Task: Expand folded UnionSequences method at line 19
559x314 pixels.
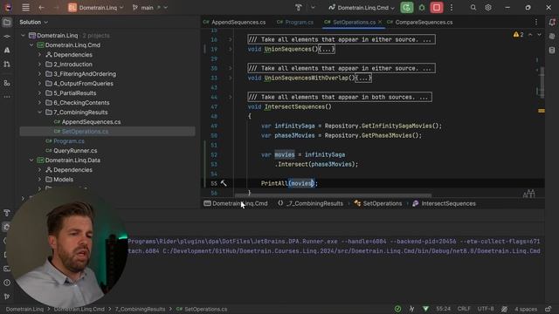Action: [x=230, y=49]
